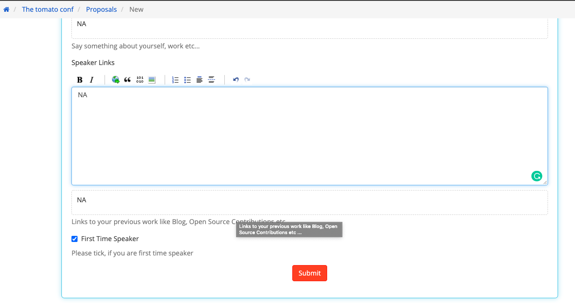The height and width of the screenshot is (303, 575).
Task: Redo the last undone edit
Action: [x=247, y=80]
